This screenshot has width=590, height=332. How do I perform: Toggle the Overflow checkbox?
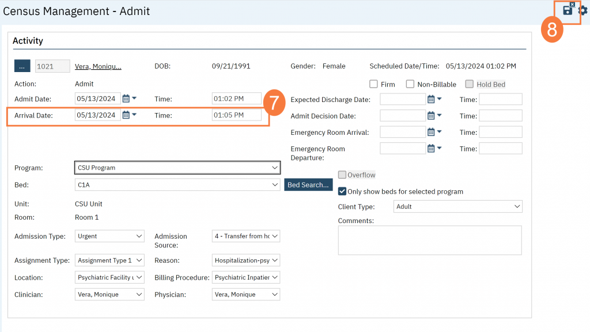click(x=342, y=175)
